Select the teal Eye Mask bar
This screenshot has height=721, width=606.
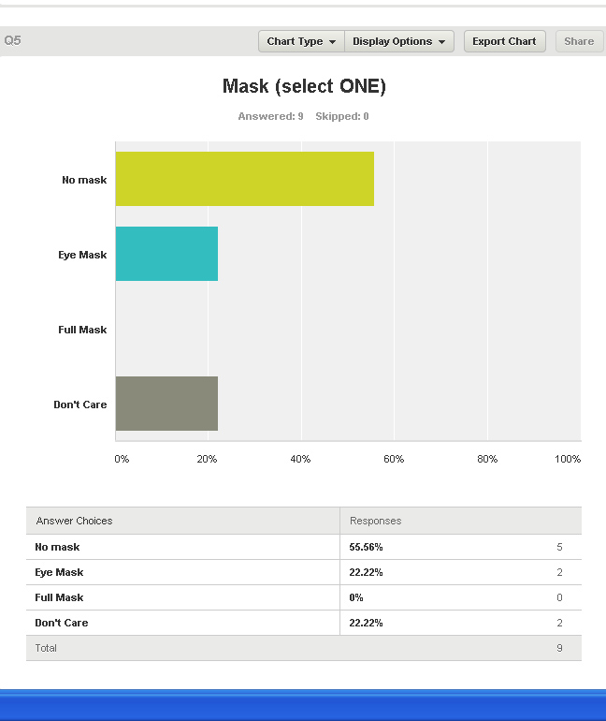[x=166, y=254]
